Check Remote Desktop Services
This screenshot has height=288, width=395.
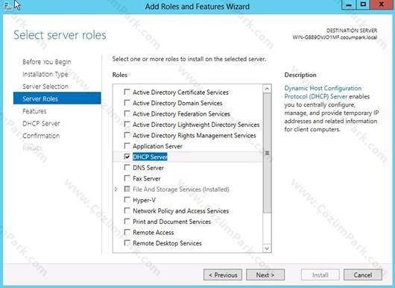coord(127,243)
